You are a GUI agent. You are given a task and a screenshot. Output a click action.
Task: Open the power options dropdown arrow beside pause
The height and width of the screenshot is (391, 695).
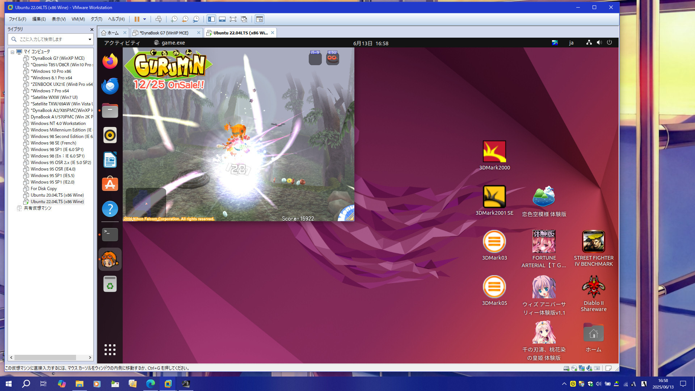[144, 19]
